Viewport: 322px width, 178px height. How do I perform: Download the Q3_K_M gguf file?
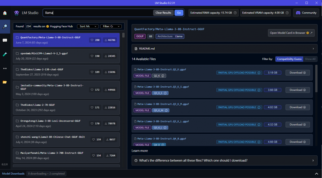pos(297,107)
